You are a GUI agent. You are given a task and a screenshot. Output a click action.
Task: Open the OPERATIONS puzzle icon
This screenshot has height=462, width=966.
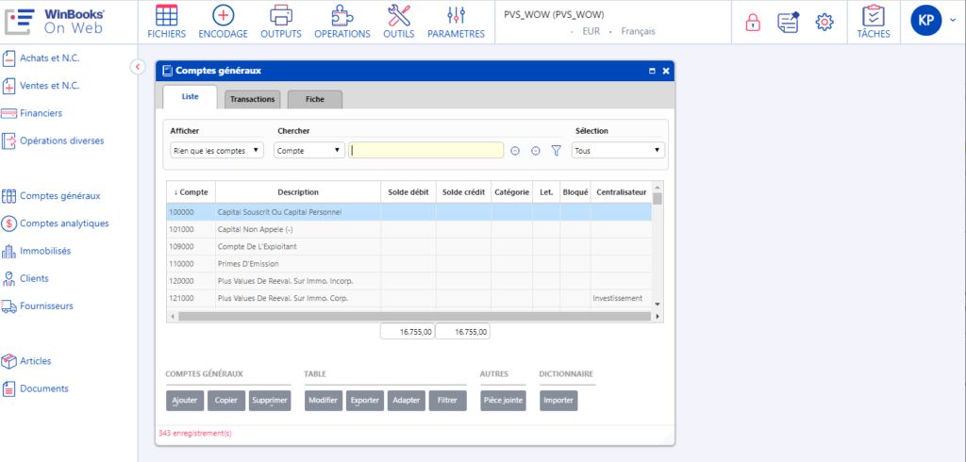coord(341,15)
